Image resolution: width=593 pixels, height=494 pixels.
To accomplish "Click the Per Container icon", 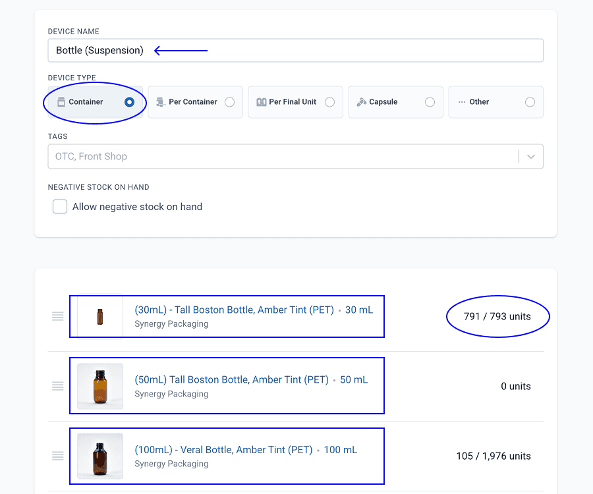I will pos(161,102).
